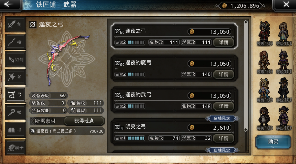
Task: Select the 逢夜的武弓 weapon entry
Action: (x=174, y=100)
